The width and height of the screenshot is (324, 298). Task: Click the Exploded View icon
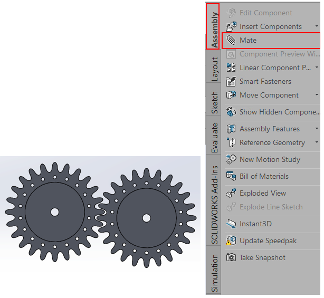[231, 193]
